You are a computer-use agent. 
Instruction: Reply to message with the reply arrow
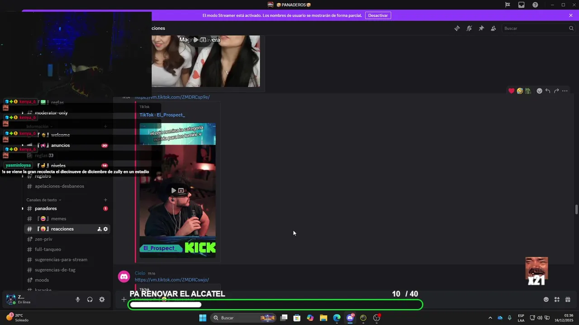pos(548,91)
